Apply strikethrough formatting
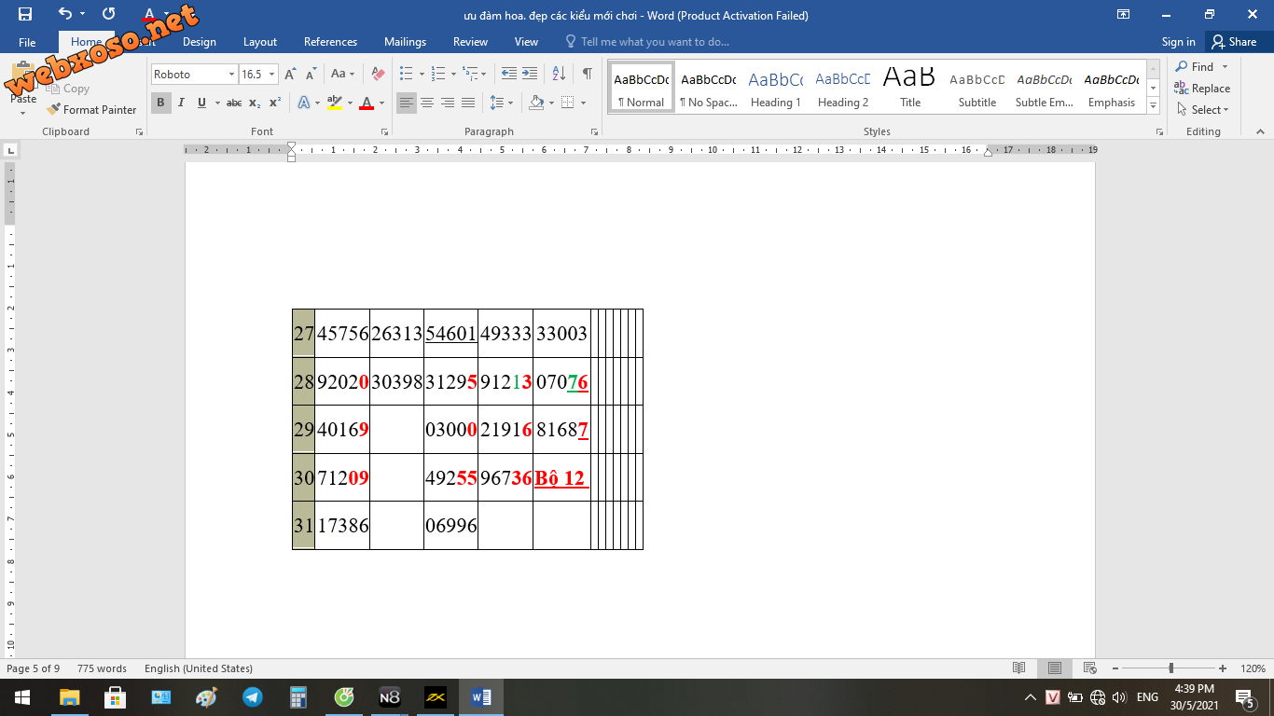 pyautogui.click(x=234, y=103)
